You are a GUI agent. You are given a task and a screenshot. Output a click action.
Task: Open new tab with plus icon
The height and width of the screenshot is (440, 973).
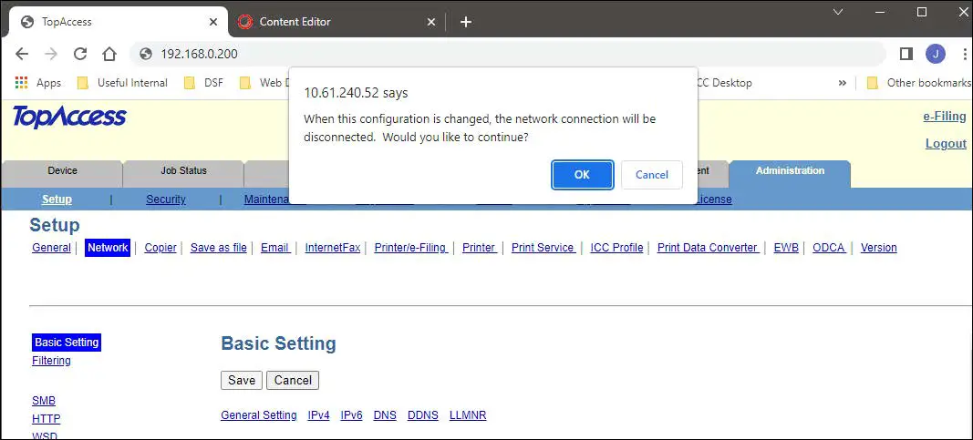pos(466,22)
